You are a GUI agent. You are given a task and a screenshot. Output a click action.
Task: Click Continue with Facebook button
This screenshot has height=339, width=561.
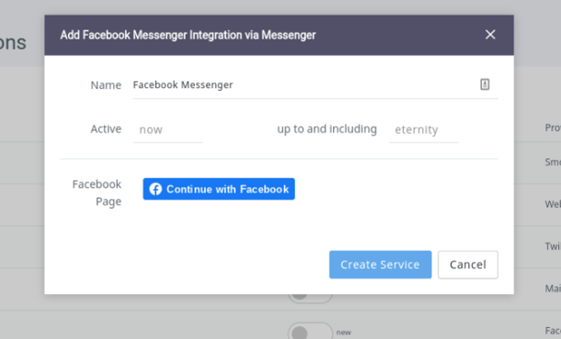(219, 189)
